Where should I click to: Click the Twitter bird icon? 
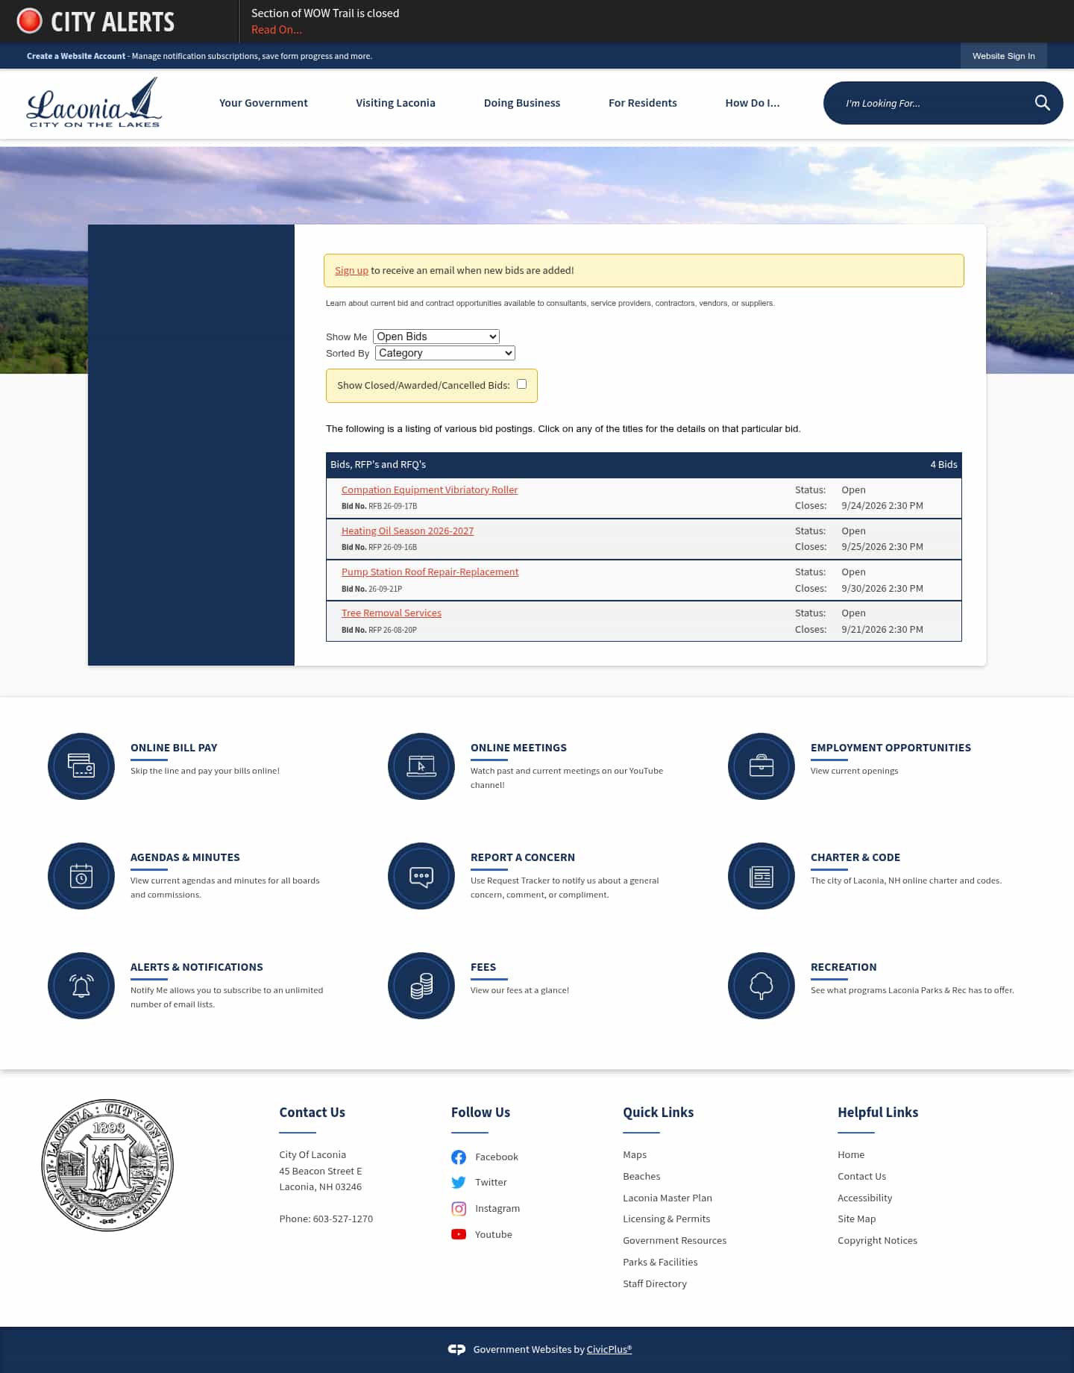point(459,1183)
